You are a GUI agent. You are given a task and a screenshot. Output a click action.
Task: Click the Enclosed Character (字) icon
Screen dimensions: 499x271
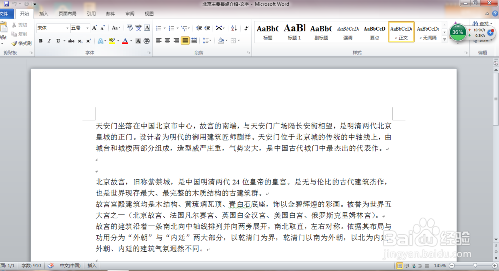point(146,41)
